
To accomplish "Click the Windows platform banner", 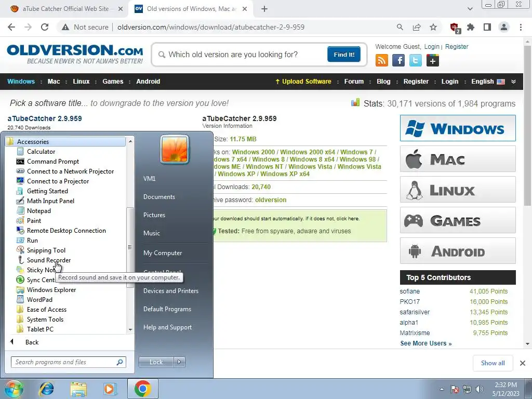I will pyautogui.click(x=458, y=128).
